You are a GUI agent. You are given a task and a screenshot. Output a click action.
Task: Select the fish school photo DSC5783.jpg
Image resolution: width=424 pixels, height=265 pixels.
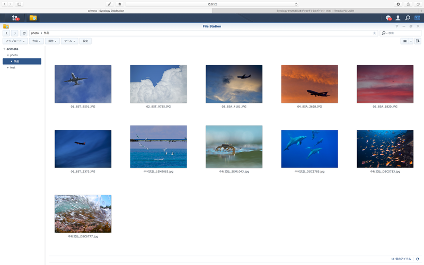tap(385, 149)
